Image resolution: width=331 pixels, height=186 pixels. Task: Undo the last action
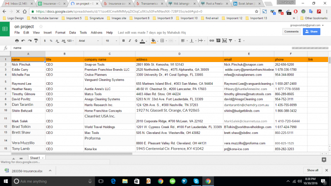click(23, 41)
